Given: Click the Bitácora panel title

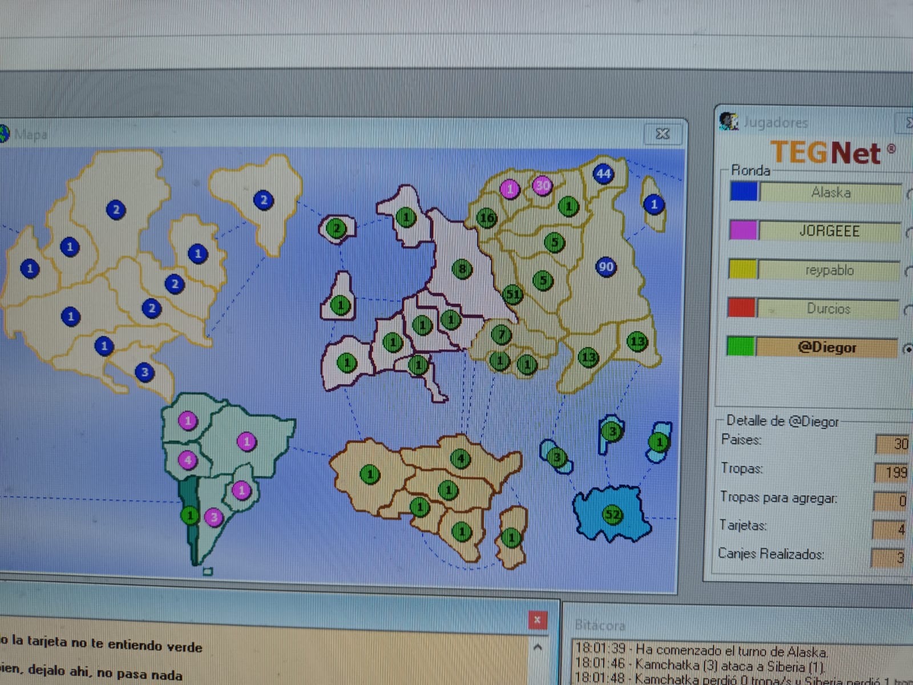Looking at the screenshot, I should point(600,625).
